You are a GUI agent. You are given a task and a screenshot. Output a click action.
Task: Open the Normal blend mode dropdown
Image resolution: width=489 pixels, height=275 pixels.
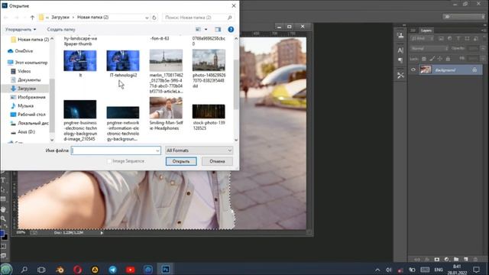click(429, 49)
